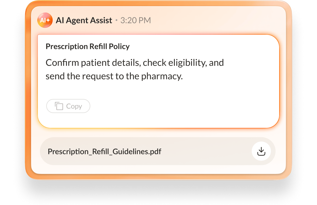Click the duplicate-pages glyph next to Copy label
This screenshot has width=317, height=205.
pos(59,106)
